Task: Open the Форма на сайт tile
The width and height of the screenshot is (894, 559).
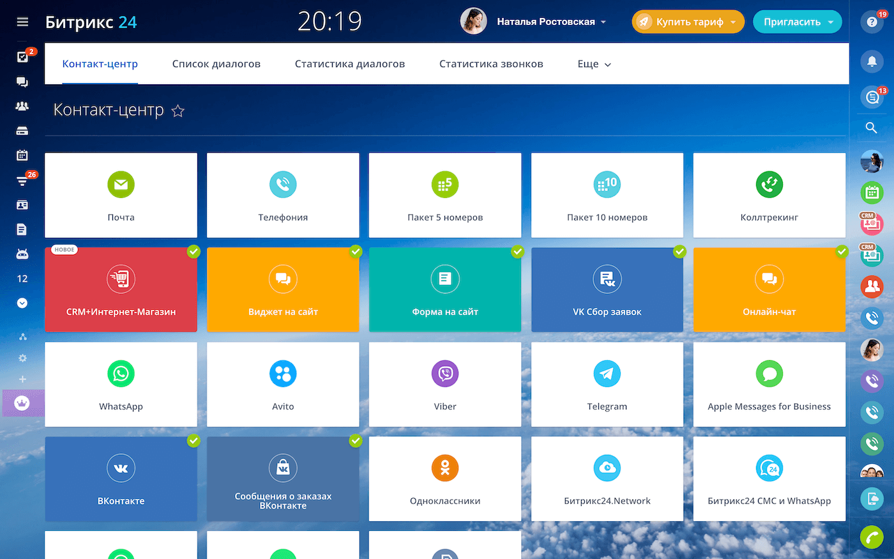Action: click(x=445, y=290)
